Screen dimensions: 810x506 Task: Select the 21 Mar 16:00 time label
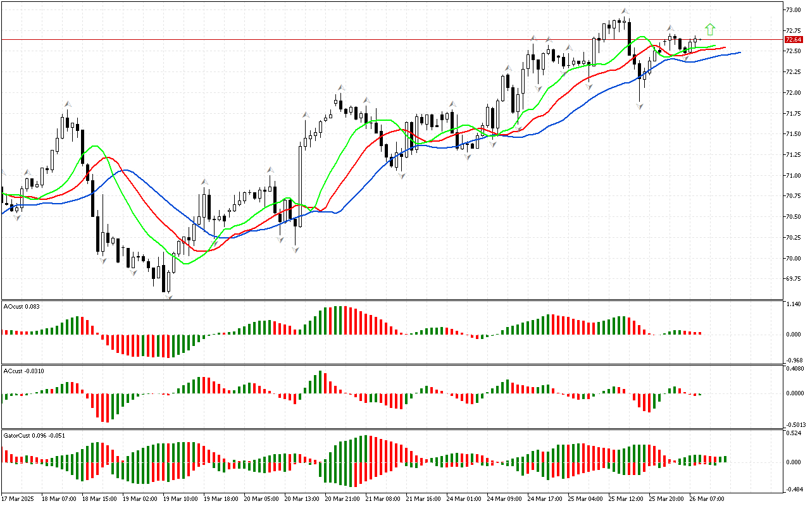point(423,499)
